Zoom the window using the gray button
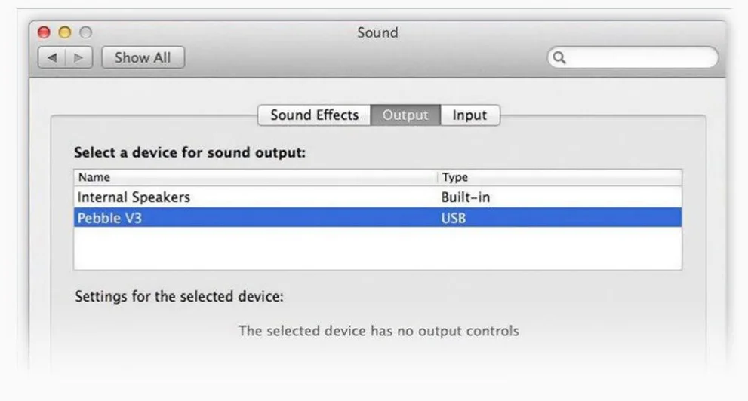Image resolution: width=748 pixels, height=401 pixels. 85,32
